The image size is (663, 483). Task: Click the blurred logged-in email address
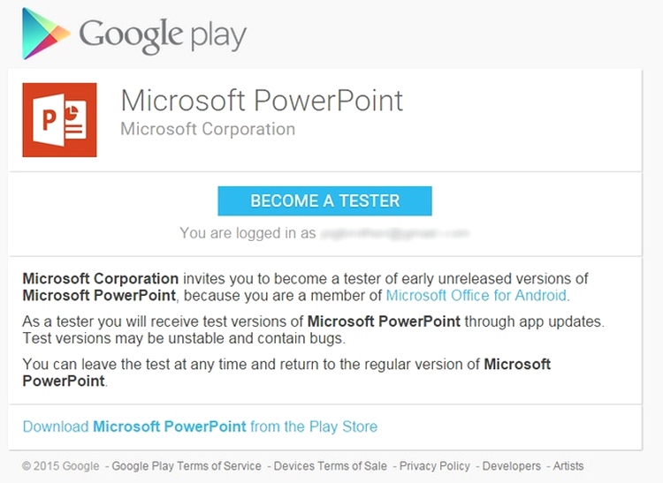[394, 233]
